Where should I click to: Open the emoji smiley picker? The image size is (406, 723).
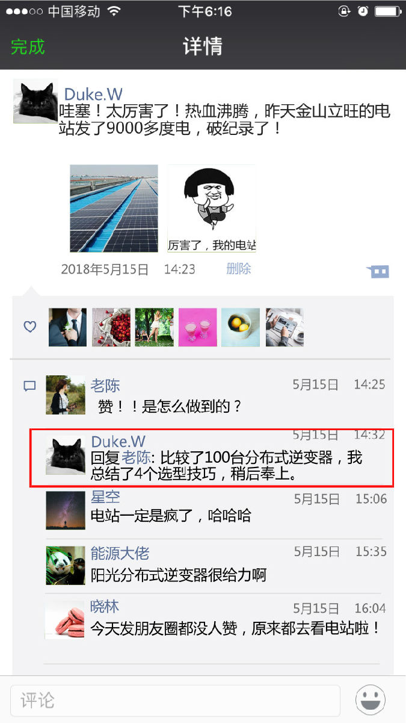(371, 701)
